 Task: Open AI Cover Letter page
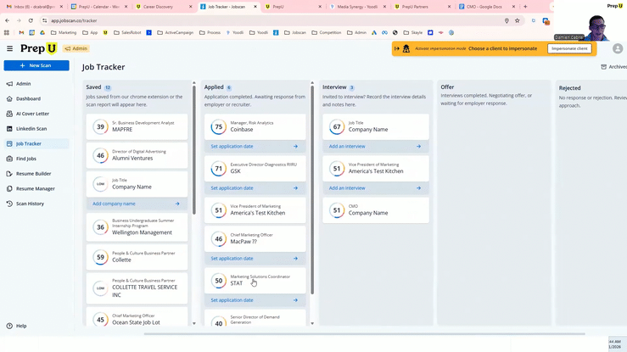pyautogui.click(x=32, y=114)
